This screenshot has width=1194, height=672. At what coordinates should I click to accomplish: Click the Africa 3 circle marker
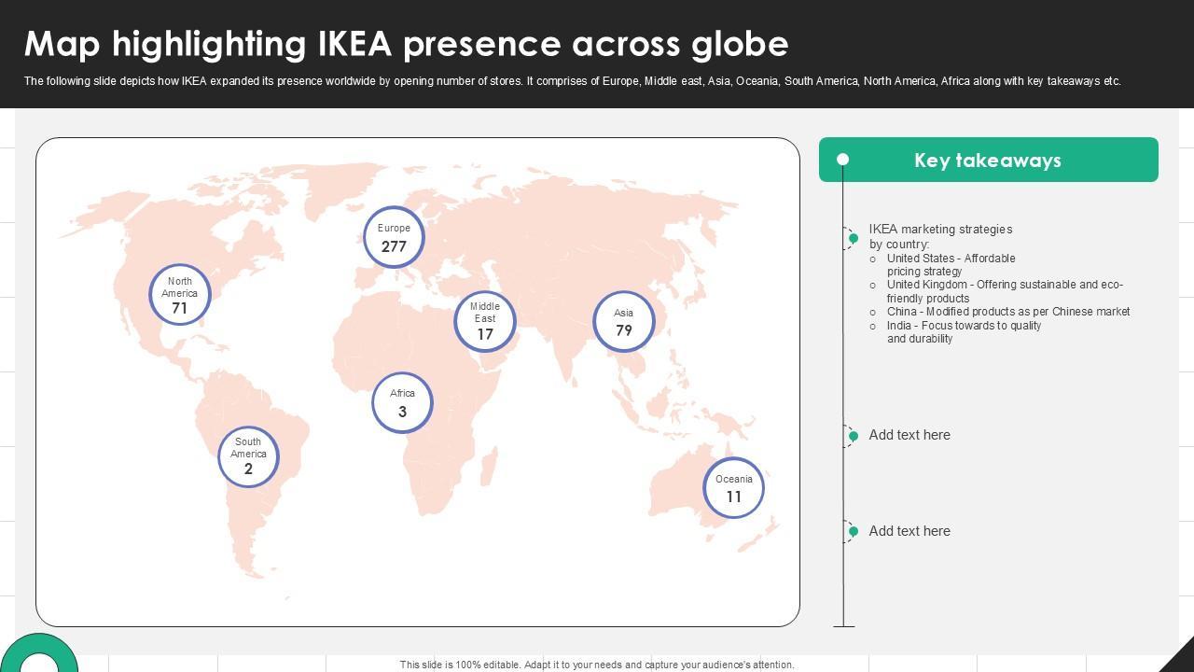pos(402,402)
